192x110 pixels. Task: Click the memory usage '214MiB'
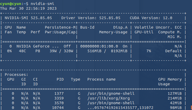175,98
